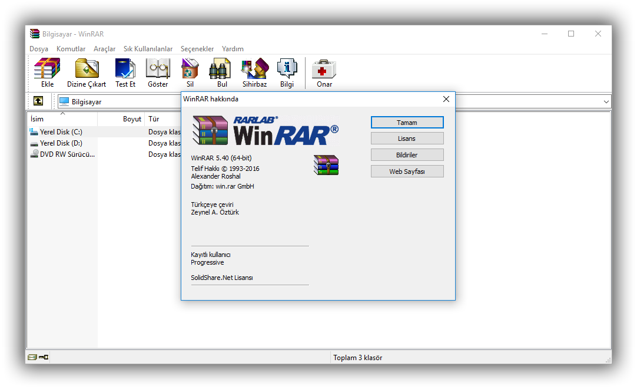Screen dimensions: 637x389
Task: Click the Ekle (Add) toolbar icon
Action: [47, 73]
